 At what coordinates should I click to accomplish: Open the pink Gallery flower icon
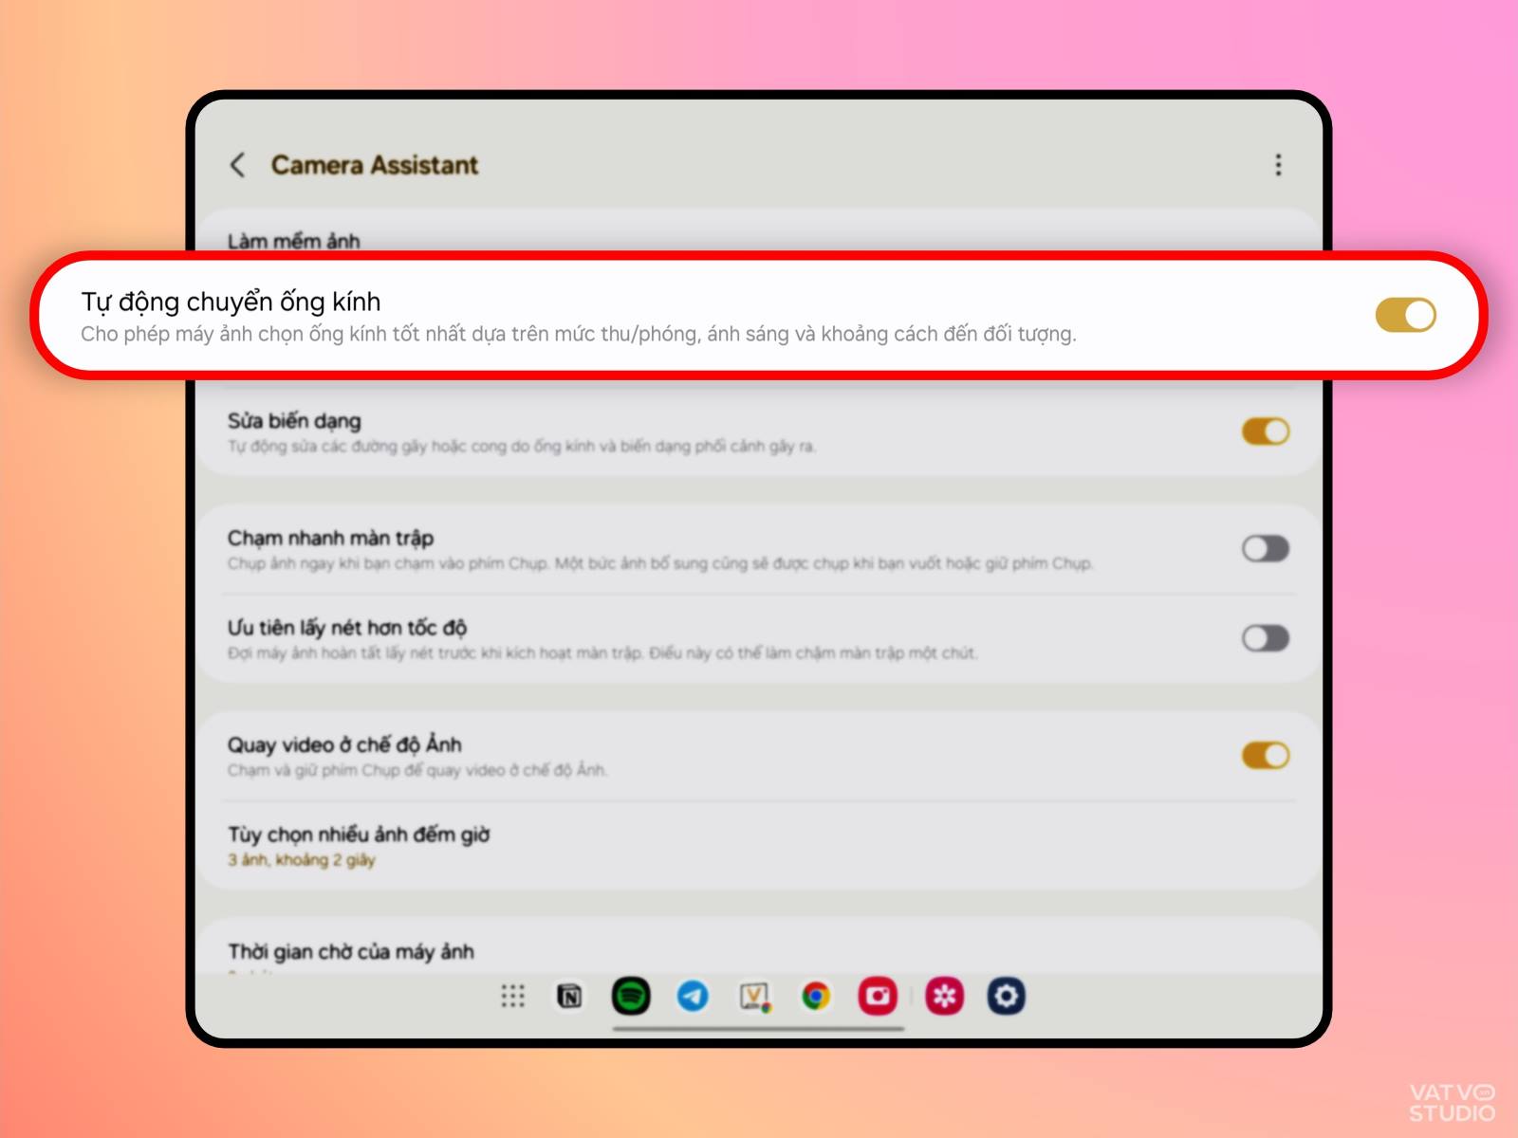(x=944, y=996)
